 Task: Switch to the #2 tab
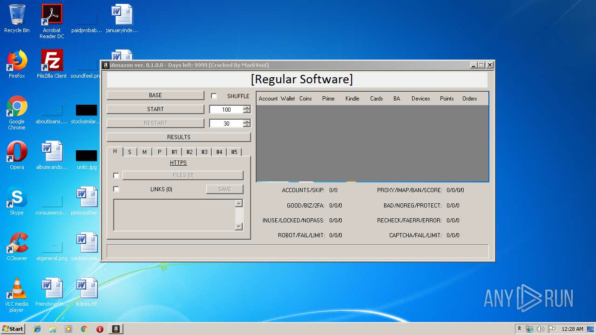(x=190, y=152)
